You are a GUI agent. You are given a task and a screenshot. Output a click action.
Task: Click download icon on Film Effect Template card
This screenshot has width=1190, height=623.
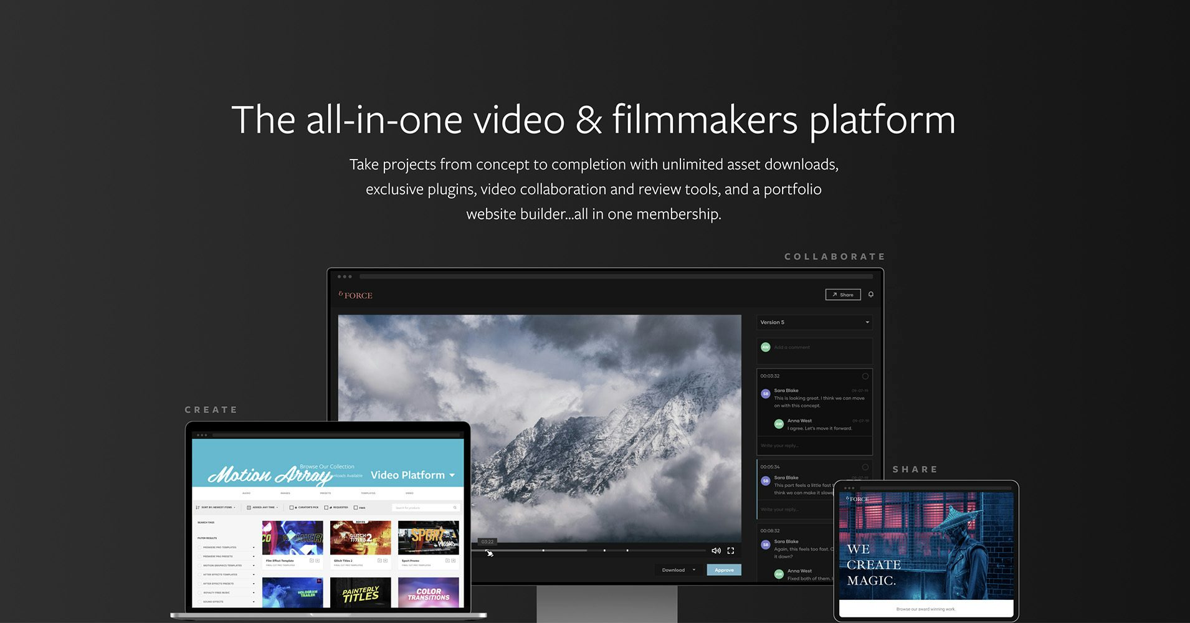point(318,561)
